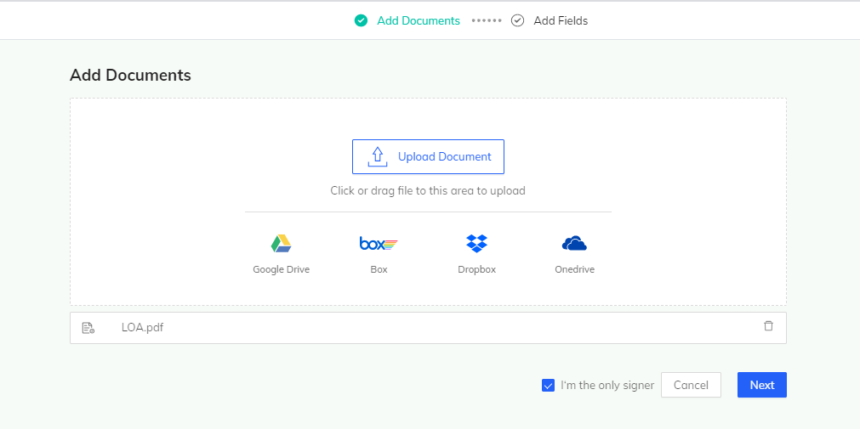Pick the Onedrive cloud icon
This screenshot has height=429, width=860.
pos(574,244)
